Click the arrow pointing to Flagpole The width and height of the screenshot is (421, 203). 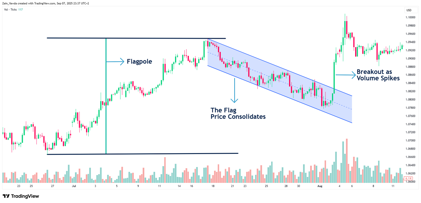(x=115, y=62)
